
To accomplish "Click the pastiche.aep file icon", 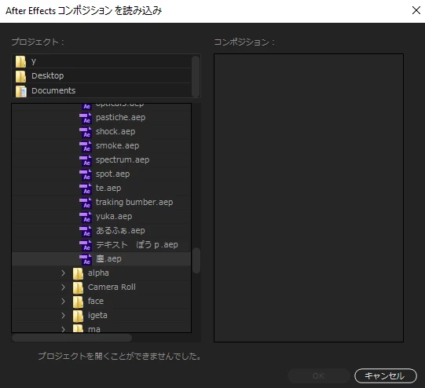I will [86, 118].
